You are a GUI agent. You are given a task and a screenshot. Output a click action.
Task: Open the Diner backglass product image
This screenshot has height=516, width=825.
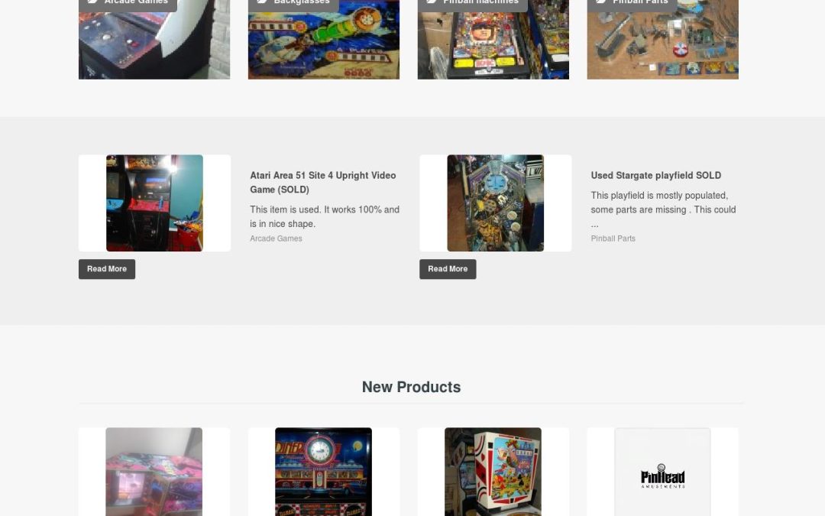coord(323,472)
